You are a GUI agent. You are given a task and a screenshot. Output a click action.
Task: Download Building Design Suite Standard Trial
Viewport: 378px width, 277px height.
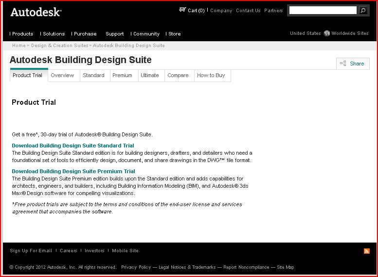73,146
